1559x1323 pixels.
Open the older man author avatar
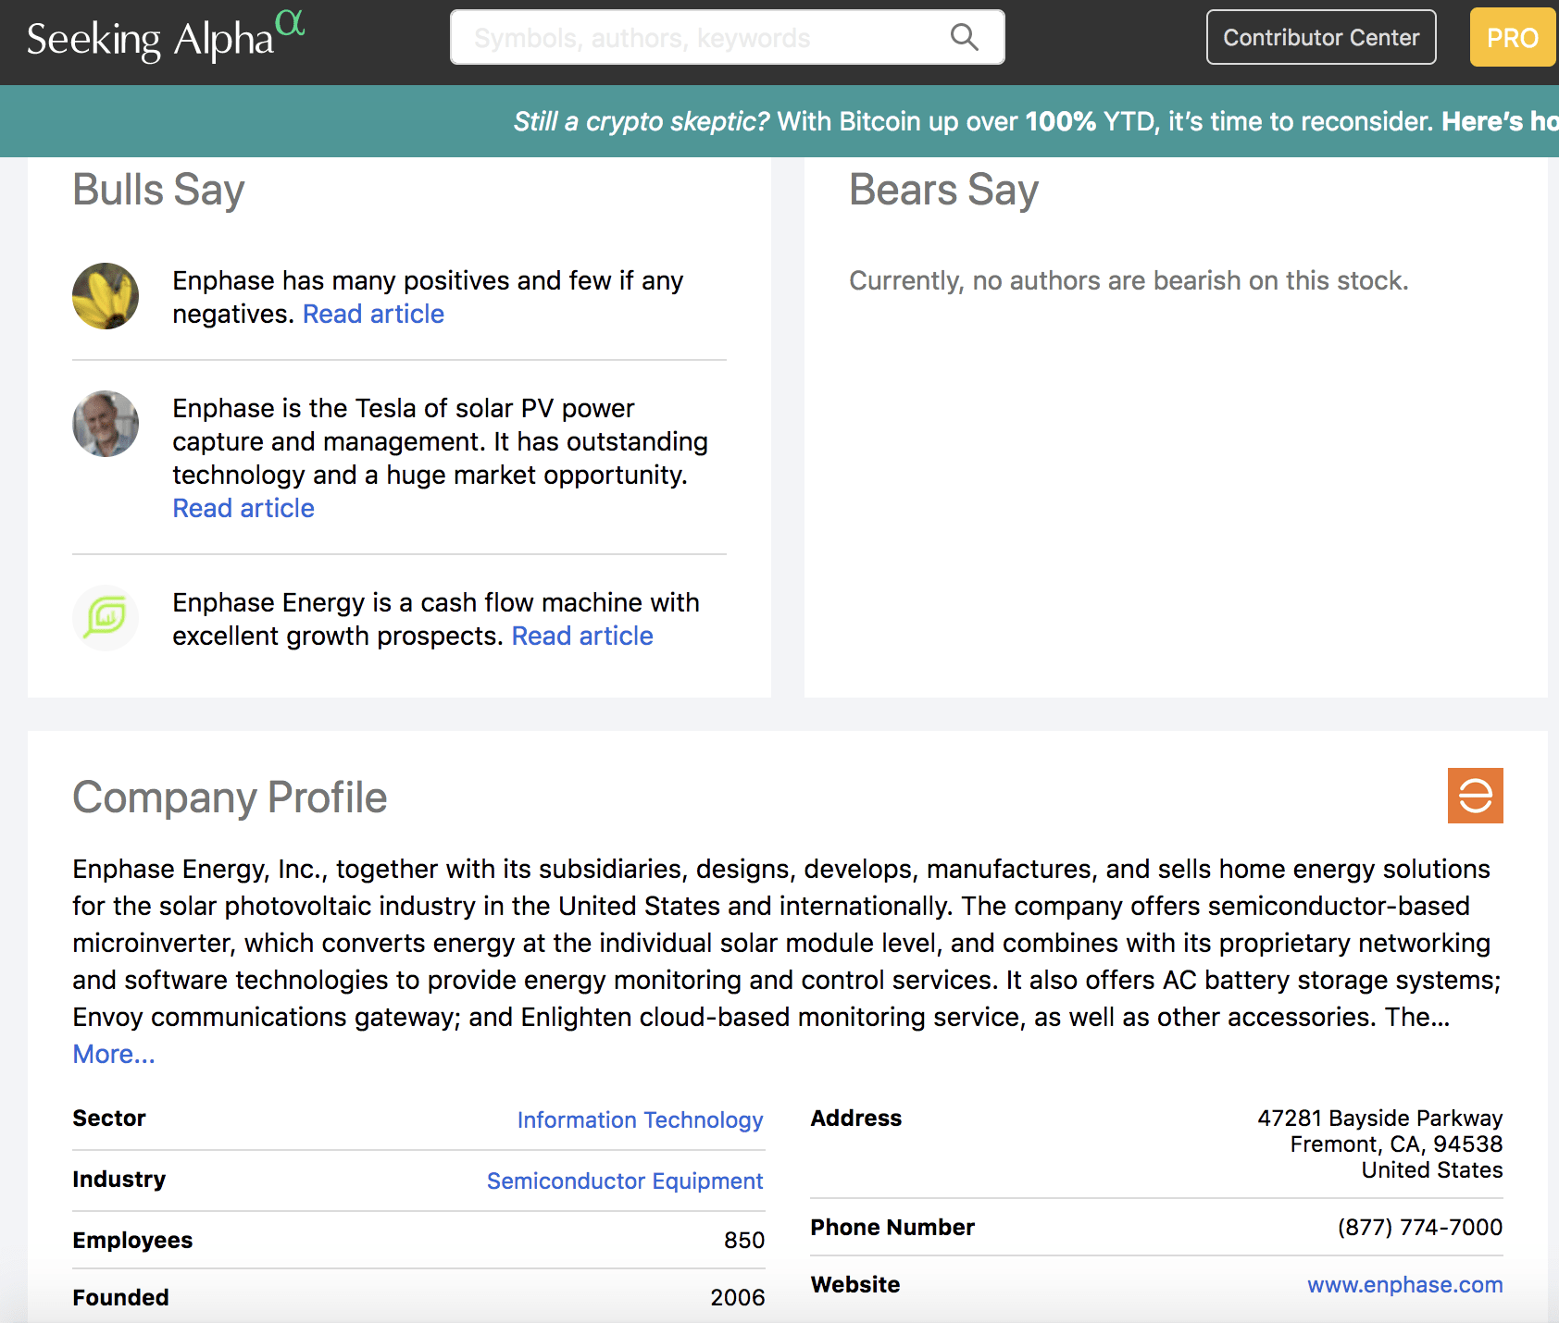[106, 424]
